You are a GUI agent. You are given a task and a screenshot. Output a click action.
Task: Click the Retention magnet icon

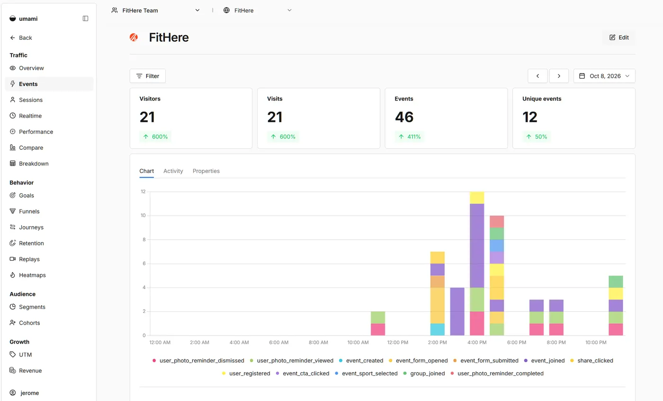pyautogui.click(x=13, y=243)
